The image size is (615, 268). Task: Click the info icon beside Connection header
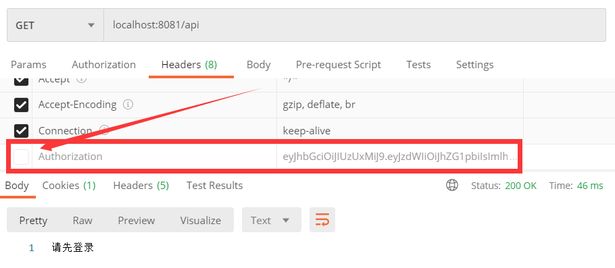104,130
